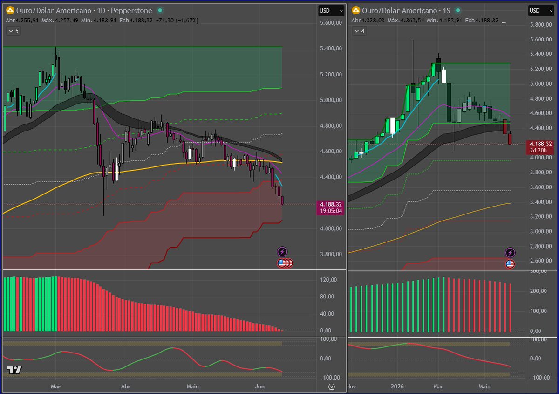Click the Mar label on the 1D time axis
The height and width of the screenshot is (394, 559).
click(55, 387)
